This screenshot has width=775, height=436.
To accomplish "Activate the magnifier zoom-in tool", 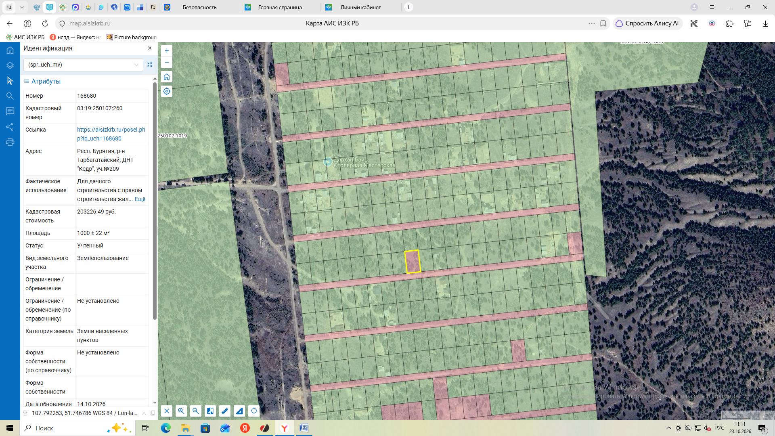I will point(181,411).
